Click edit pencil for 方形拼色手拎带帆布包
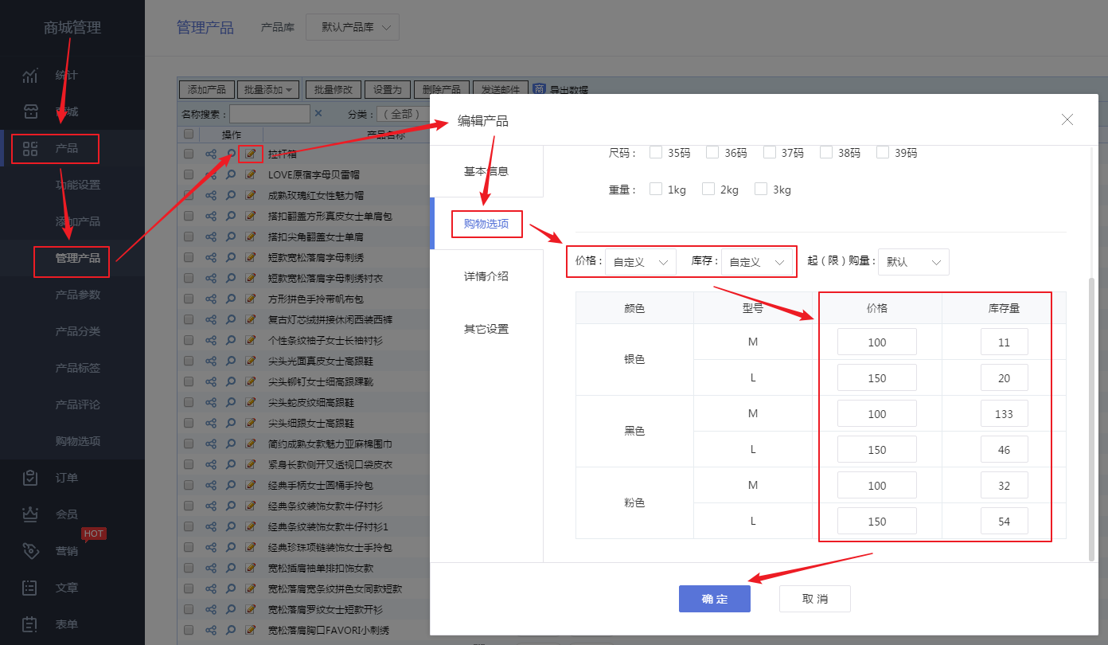Image resolution: width=1108 pixels, height=645 pixels. tap(251, 299)
